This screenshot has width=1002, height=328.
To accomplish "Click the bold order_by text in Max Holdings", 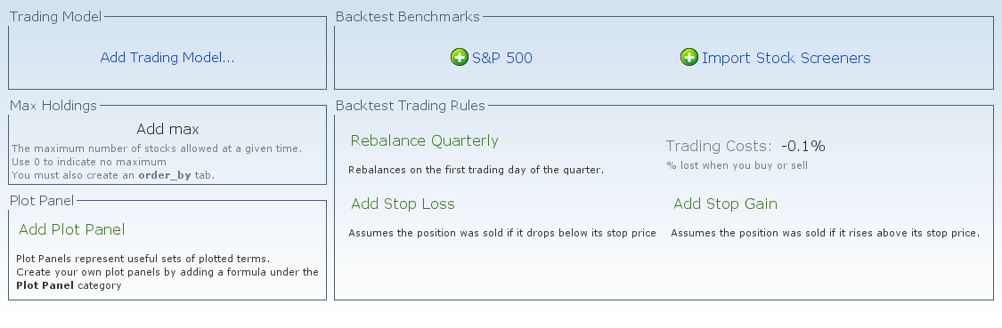I will (x=164, y=175).
